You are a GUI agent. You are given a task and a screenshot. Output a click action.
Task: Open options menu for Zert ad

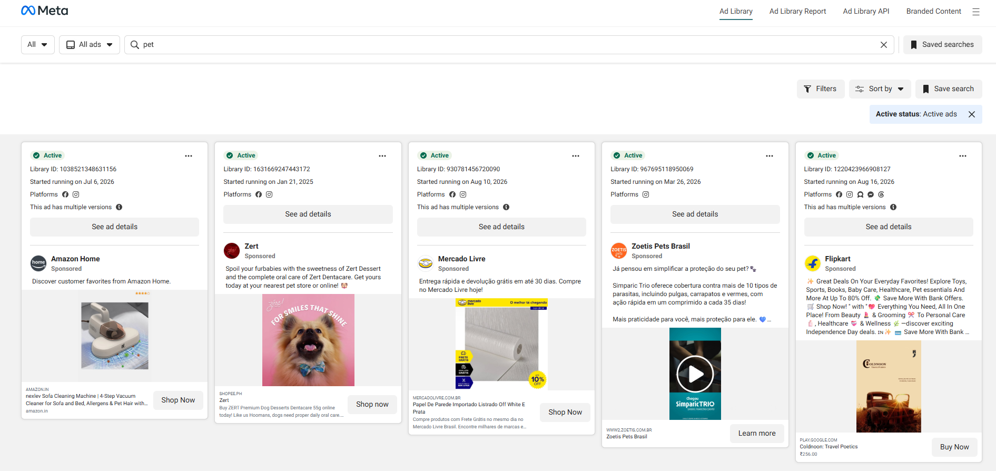(x=382, y=156)
